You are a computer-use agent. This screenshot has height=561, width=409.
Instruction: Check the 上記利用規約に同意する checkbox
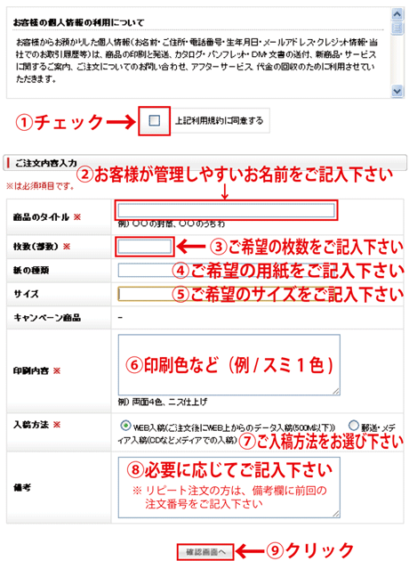coord(155,120)
